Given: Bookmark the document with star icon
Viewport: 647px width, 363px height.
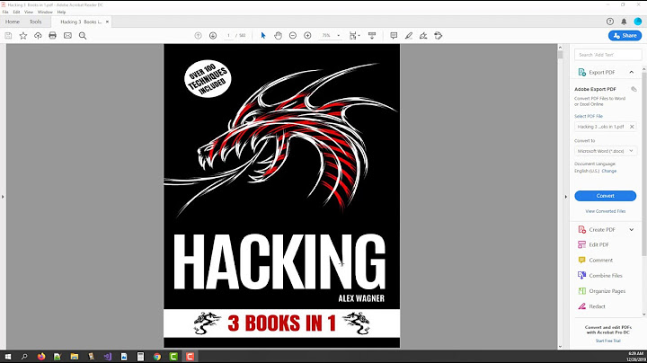Looking at the screenshot, I should tap(23, 36).
